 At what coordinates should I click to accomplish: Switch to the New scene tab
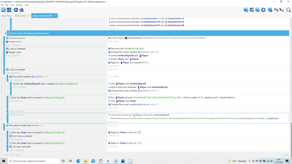coord(20,16)
